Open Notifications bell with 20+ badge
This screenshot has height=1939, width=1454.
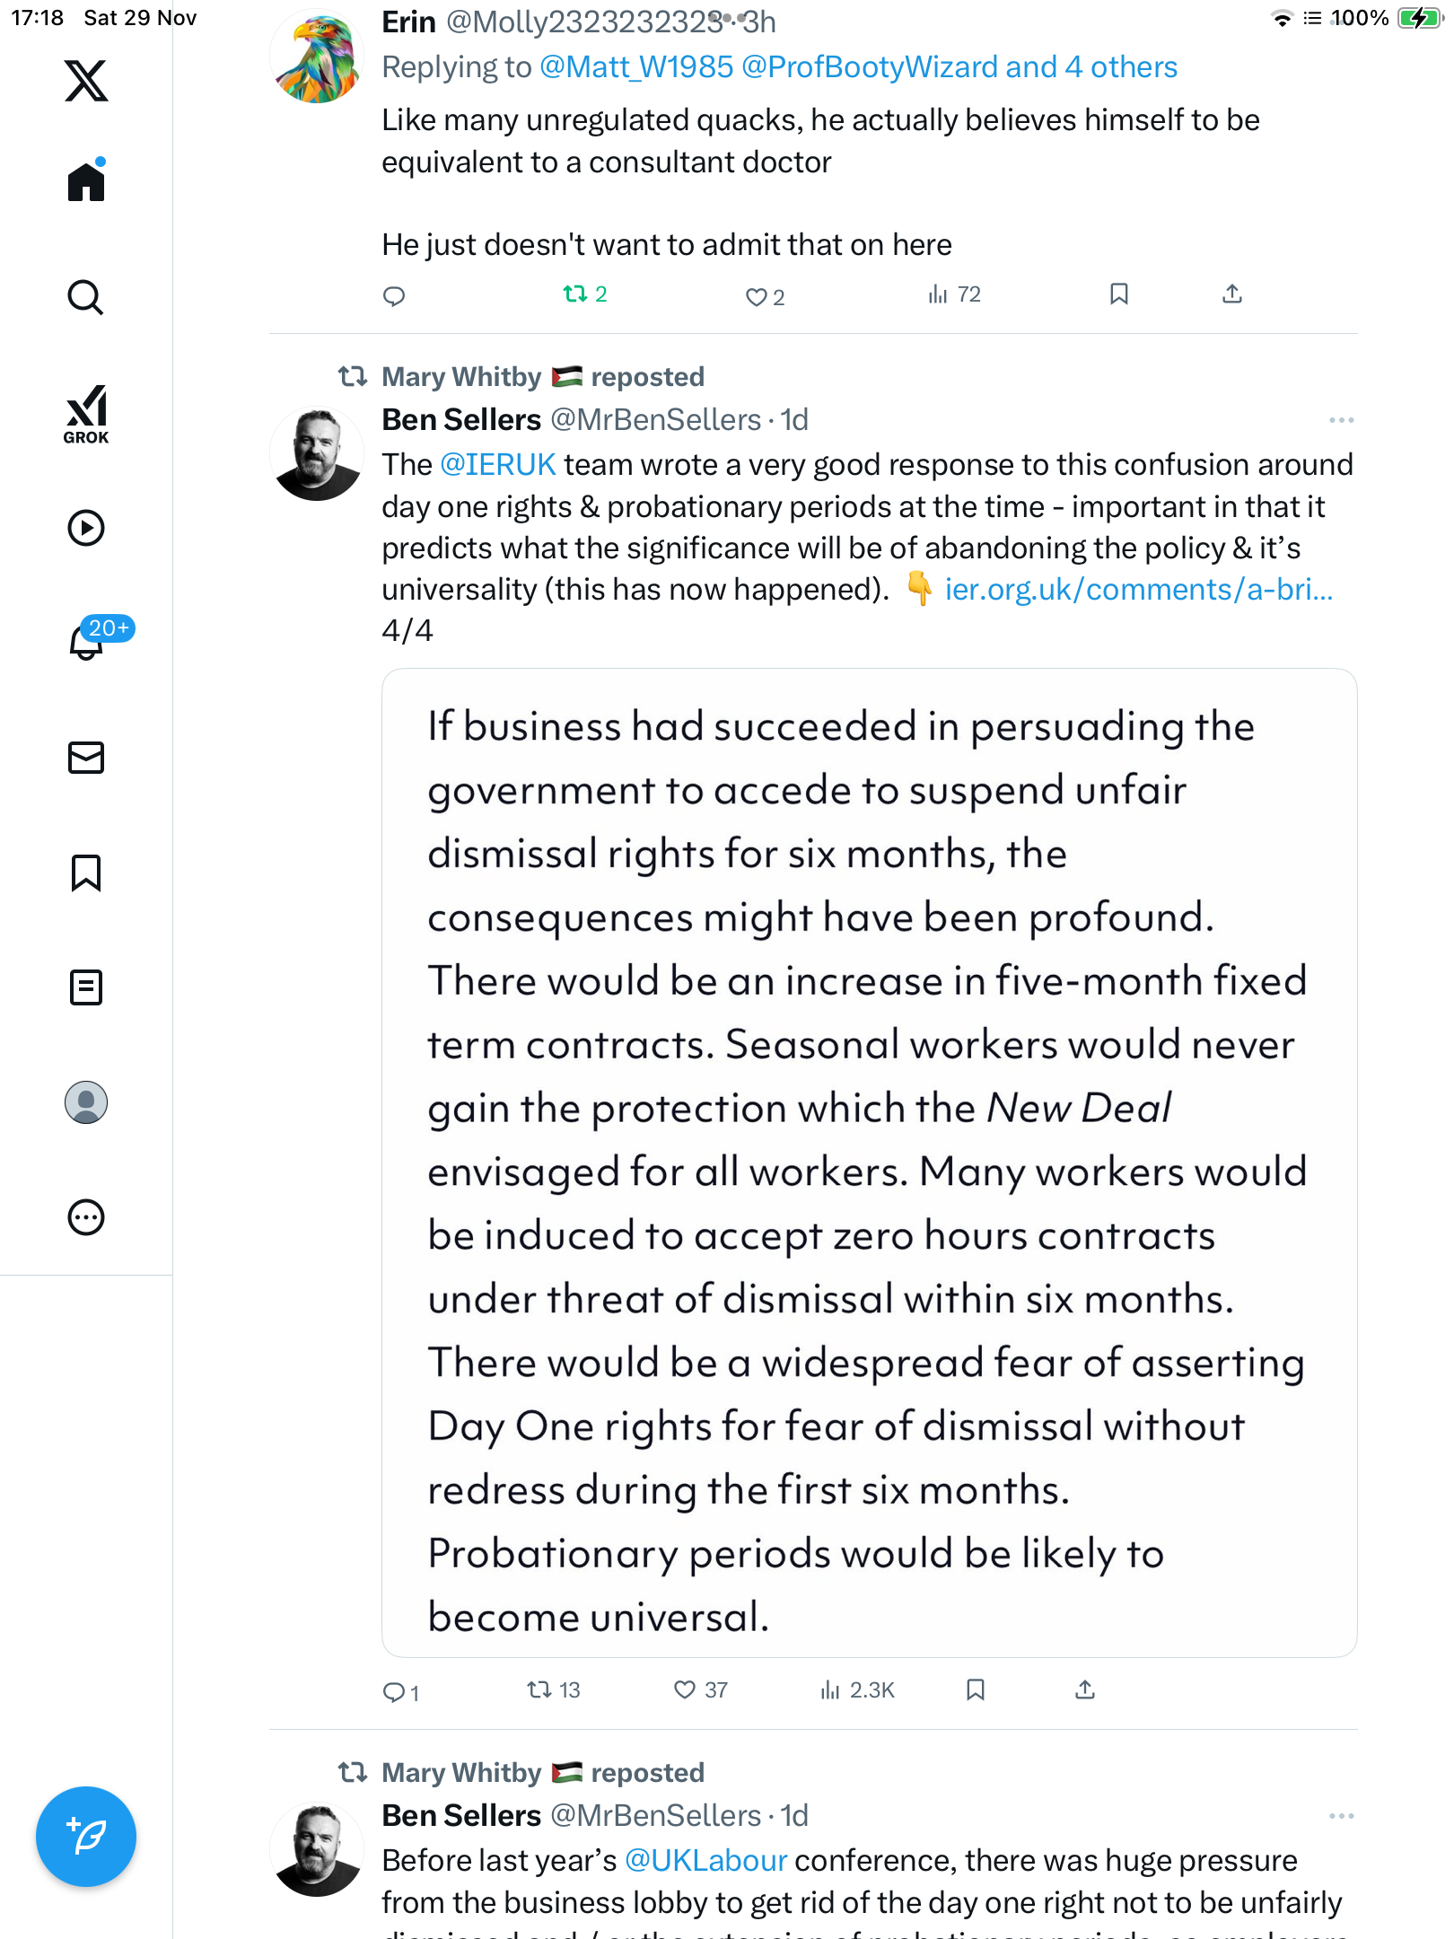[88, 641]
